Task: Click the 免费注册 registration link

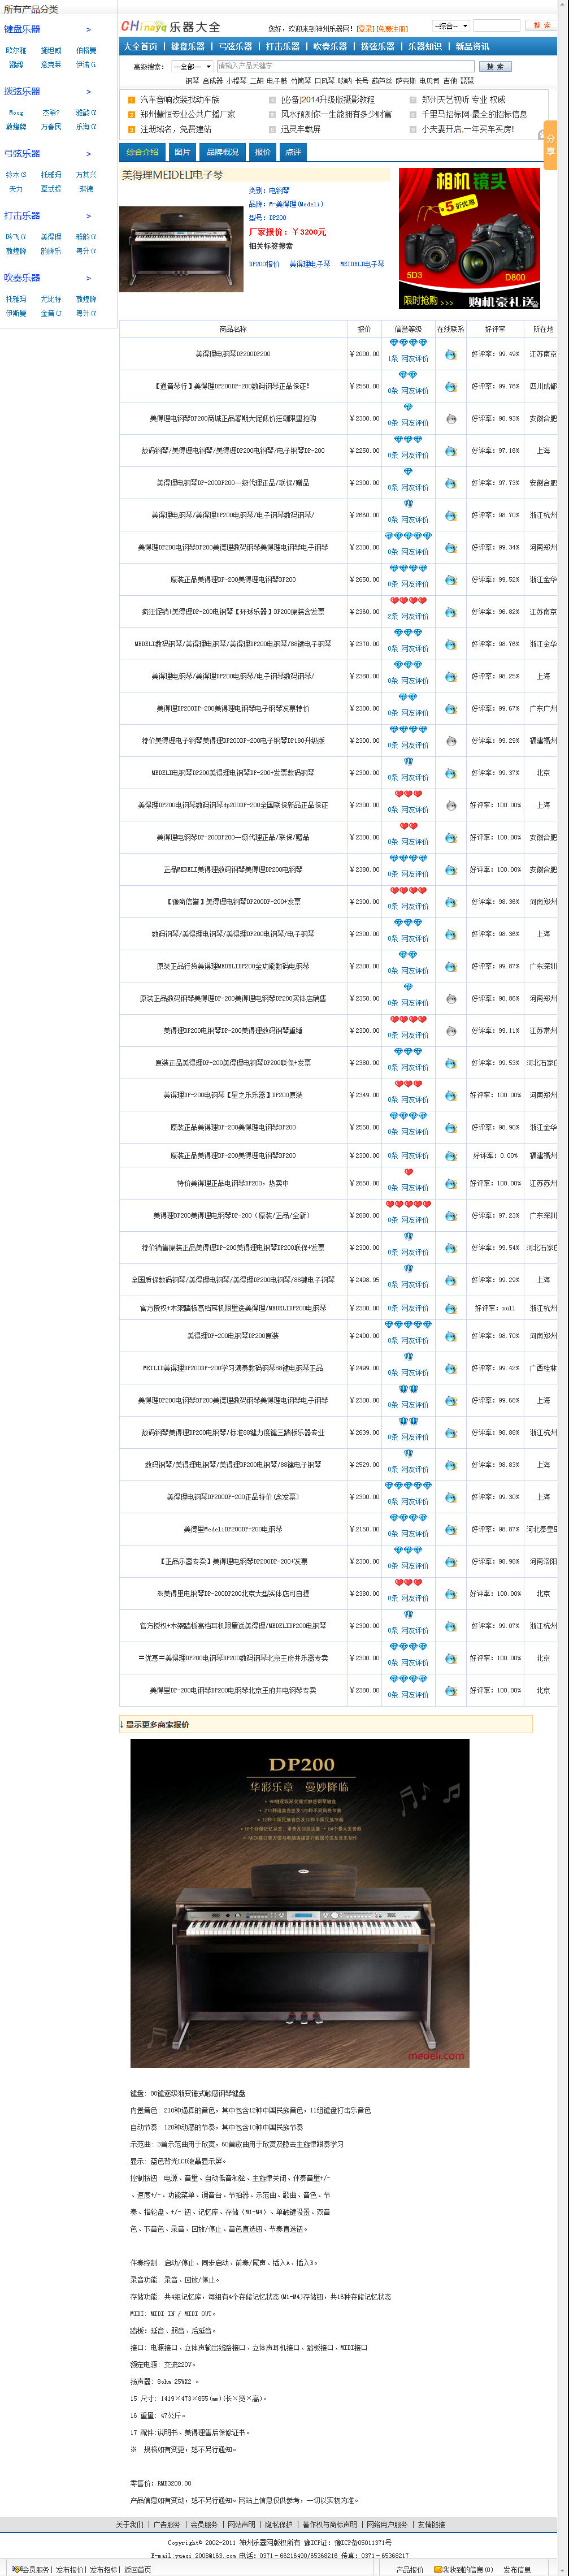Action: coord(392,29)
